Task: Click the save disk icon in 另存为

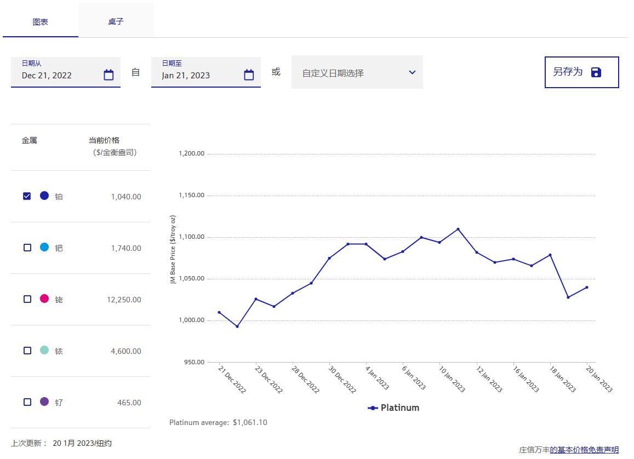Action: (596, 72)
